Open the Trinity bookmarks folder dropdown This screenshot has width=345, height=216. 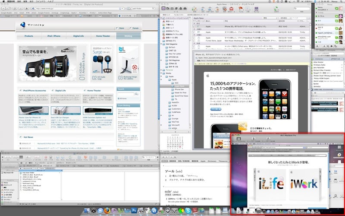click(x=93, y=13)
